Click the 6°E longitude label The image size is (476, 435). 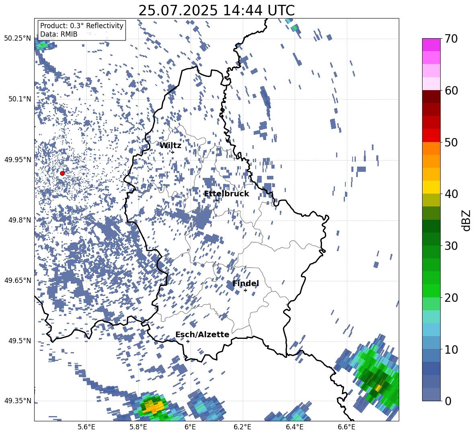[x=190, y=427]
